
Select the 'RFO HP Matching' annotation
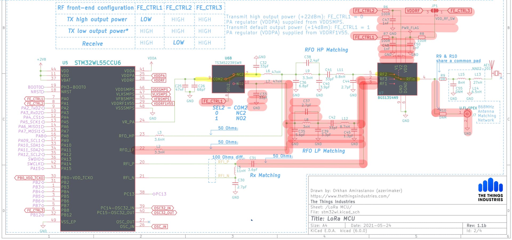326,50
